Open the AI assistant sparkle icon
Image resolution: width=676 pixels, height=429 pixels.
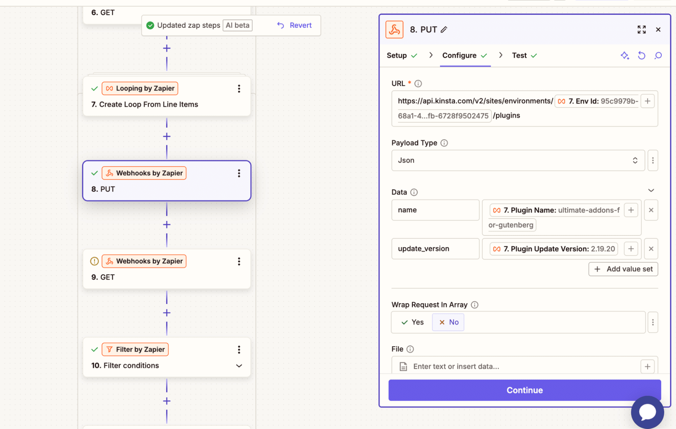[625, 55]
